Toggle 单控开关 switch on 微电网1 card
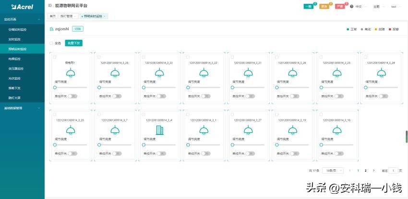This screenshot has width=408, height=199. 72,96
